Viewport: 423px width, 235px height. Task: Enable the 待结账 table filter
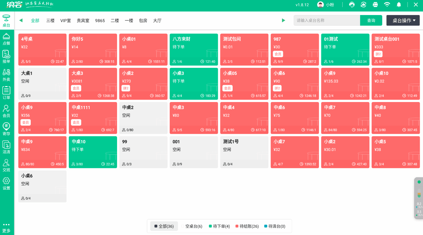coord(248,226)
